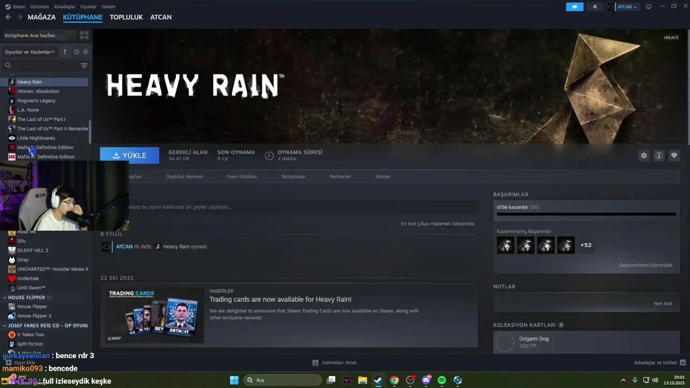Toggle ready-to-play filter icon
Screen dimensions: 690x388
86,52
